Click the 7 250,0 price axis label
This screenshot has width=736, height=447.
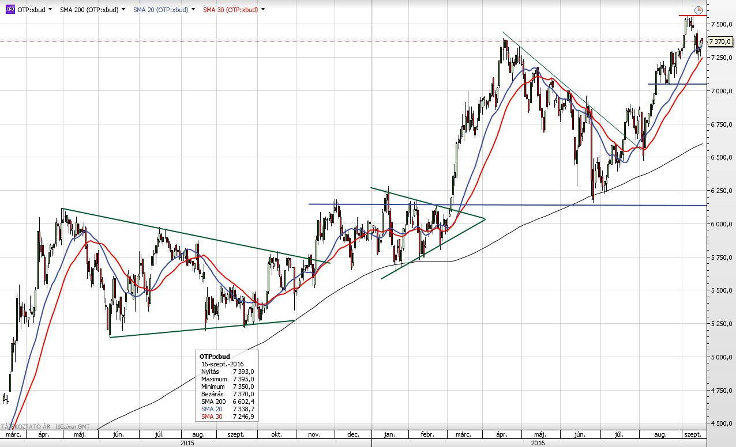click(721, 58)
